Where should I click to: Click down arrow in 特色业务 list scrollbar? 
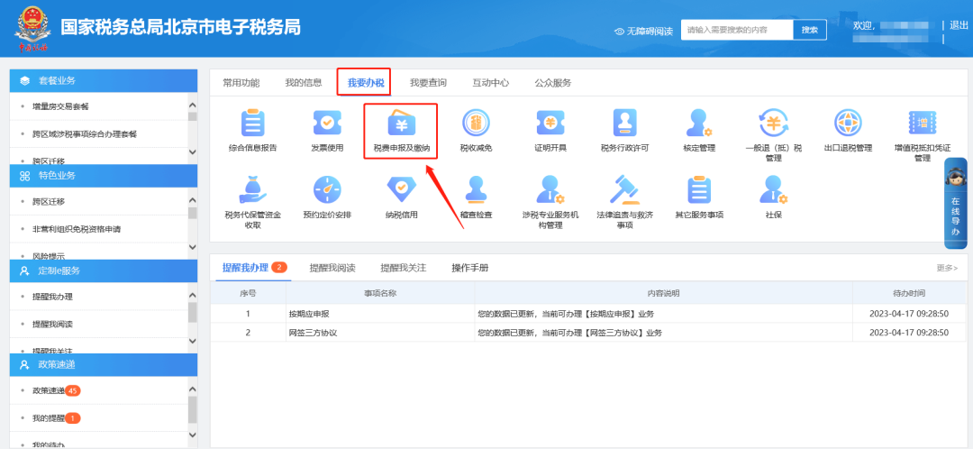click(193, 247)
